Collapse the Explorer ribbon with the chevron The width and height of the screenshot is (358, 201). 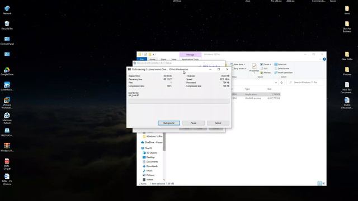pyautogui.click(x=320, y=59)
